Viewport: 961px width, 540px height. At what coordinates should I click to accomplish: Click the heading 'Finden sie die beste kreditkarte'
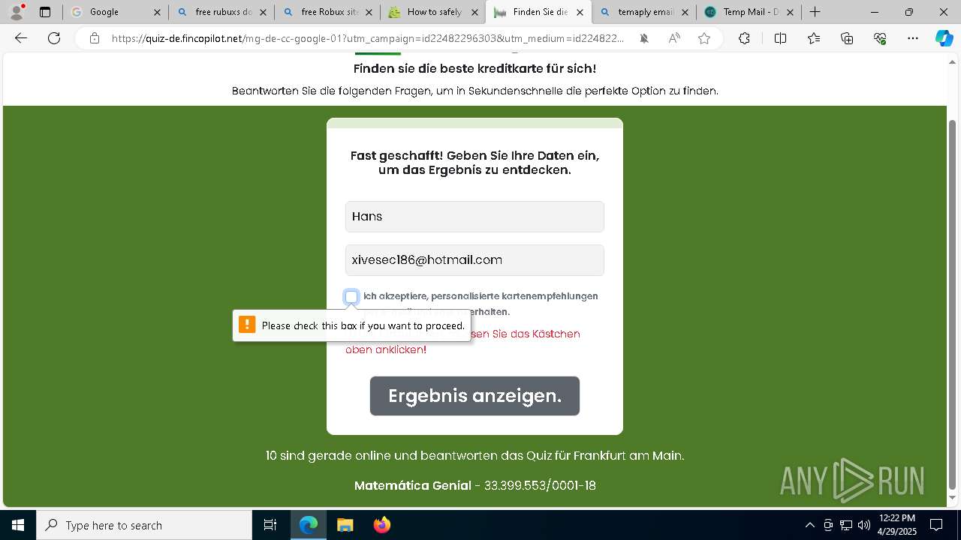[474, 69]
